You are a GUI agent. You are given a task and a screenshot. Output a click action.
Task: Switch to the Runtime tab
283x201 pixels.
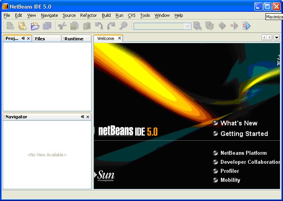point(74,39)
